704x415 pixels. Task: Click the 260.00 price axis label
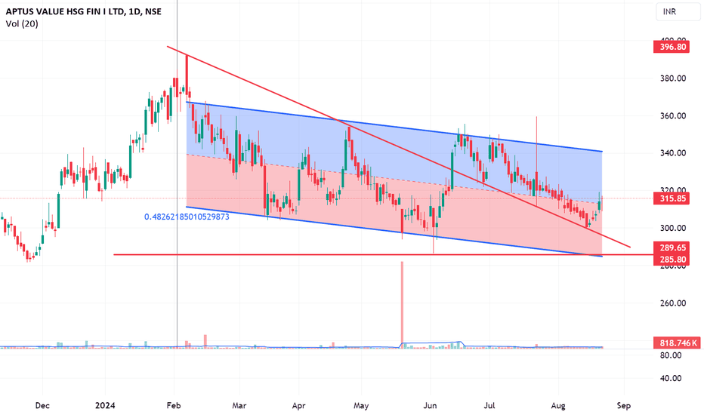coord(672,303)
